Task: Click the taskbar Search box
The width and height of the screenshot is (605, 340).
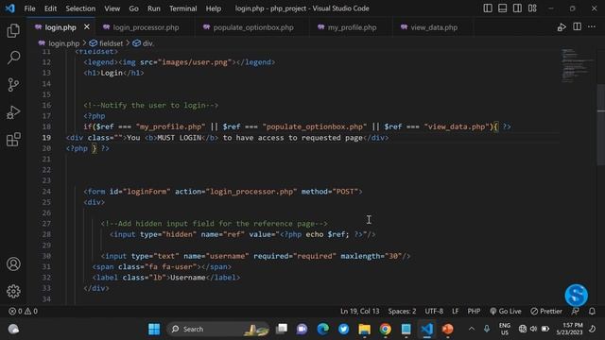Action: point(218,330)
